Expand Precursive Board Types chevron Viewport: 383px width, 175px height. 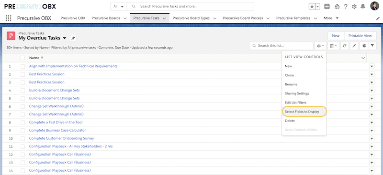click(x=214, y=18)
